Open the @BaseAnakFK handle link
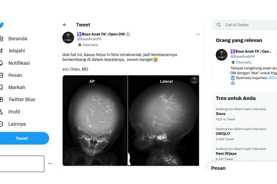Viewport: 277px width, 184px height. [x=89, y=39]
